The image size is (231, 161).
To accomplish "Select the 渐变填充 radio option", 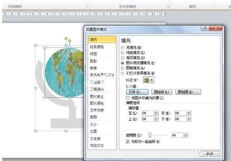I will tap(122, 58).
